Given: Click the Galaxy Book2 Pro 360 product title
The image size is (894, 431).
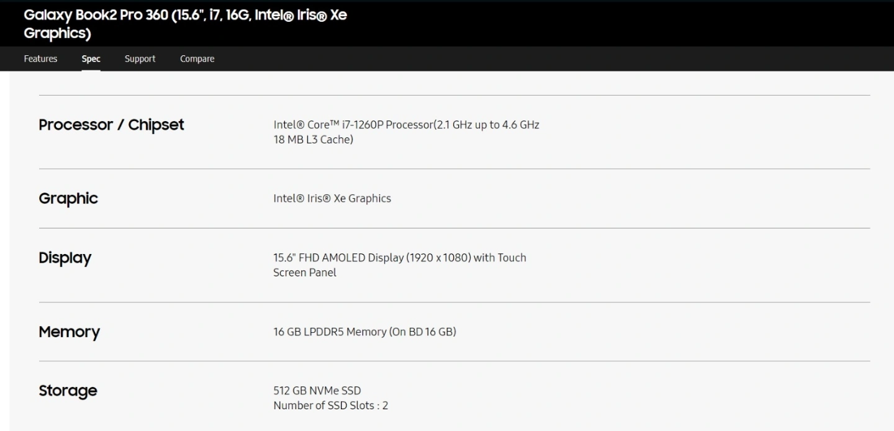Looking at the screenshot, I should click(185, 24).
